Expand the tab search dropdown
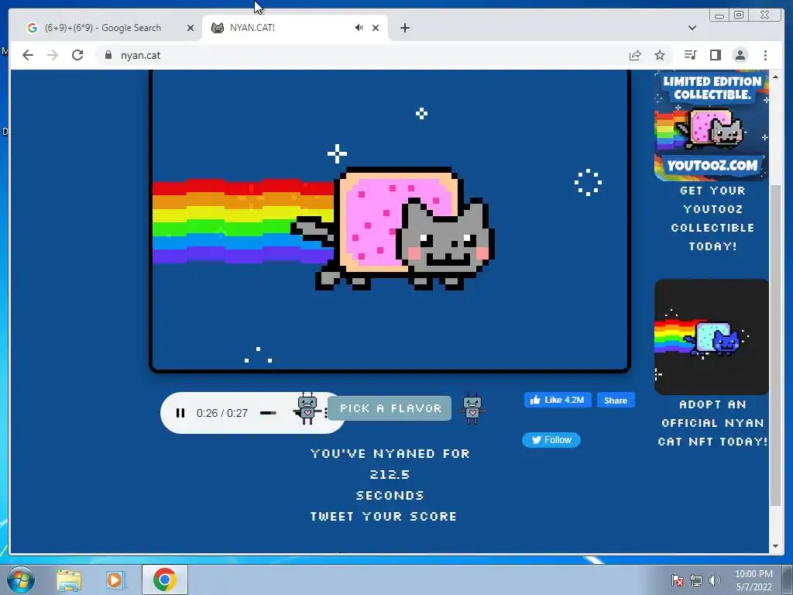Image resolution: width=793 pixels, height=595 pixels. pos(692,28)
